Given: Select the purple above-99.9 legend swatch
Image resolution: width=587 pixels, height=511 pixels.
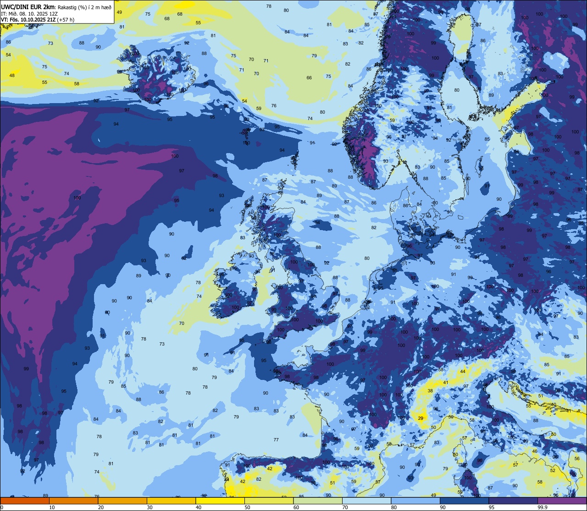Looking at the screenshot, I should coord(562,500).
